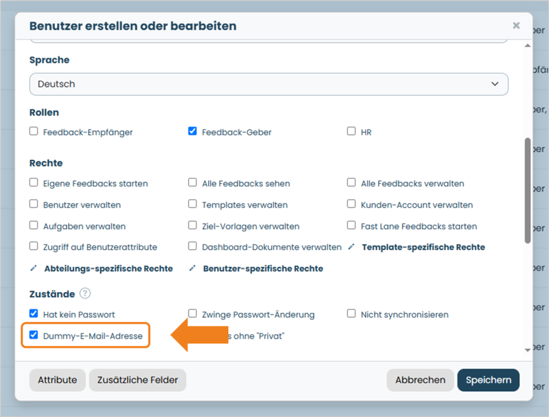
Task: Click the dialog vertical scrollbar thumb
Action: tap(528, 190)
